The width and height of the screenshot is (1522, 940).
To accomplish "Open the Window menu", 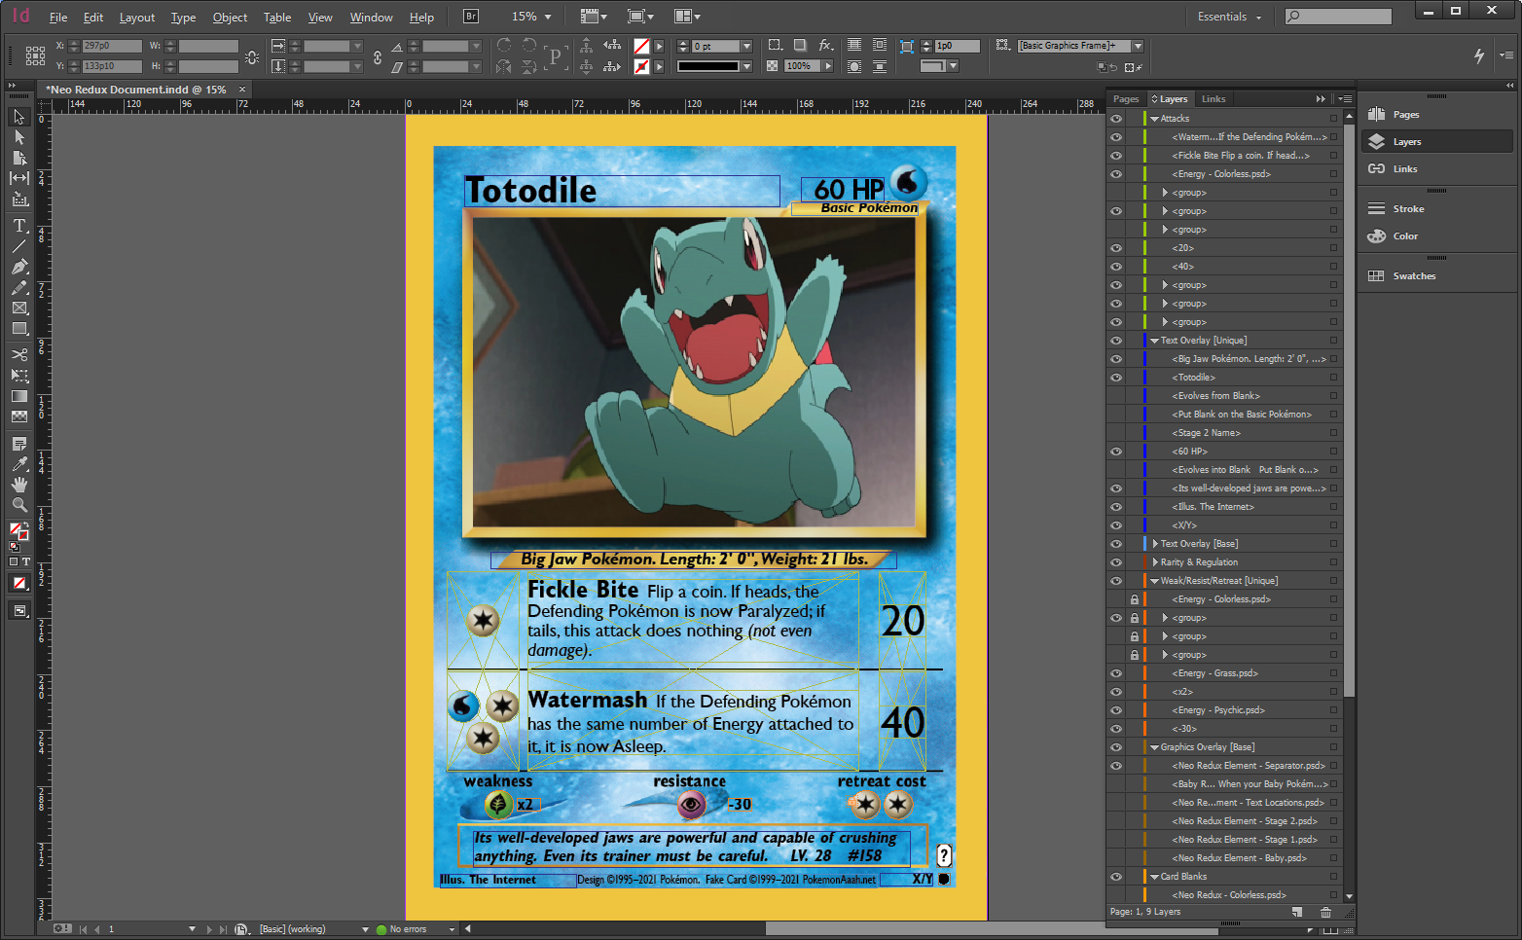I will (x=371, y=18).
